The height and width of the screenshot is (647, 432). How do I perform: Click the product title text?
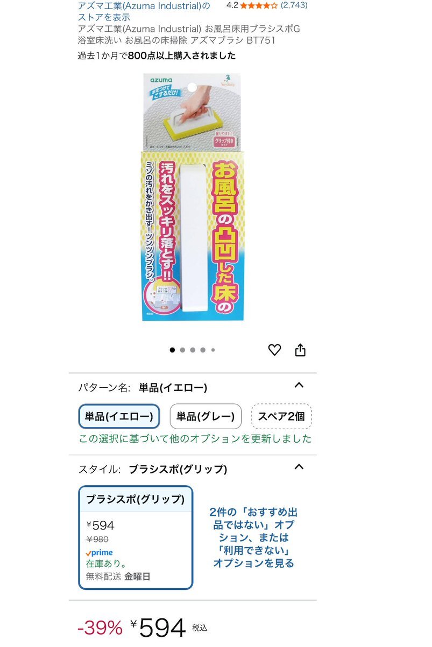(x=188, y=35)
